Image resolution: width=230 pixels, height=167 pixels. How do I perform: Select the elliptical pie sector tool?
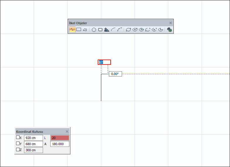click(141, 30)
